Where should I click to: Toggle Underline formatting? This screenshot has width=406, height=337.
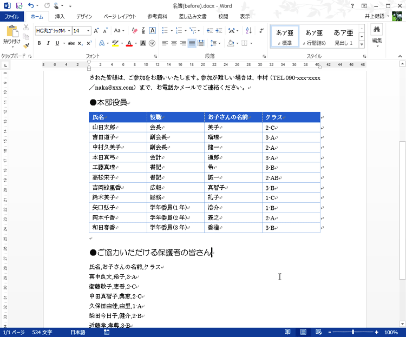click(x=57, y=43)
